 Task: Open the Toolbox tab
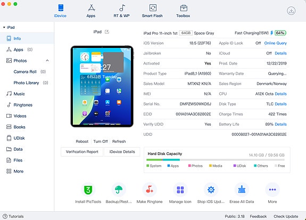[183, 11]
